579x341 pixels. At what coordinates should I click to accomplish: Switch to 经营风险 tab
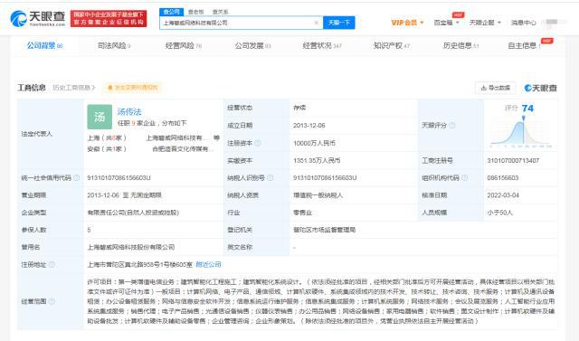[183, 46]
